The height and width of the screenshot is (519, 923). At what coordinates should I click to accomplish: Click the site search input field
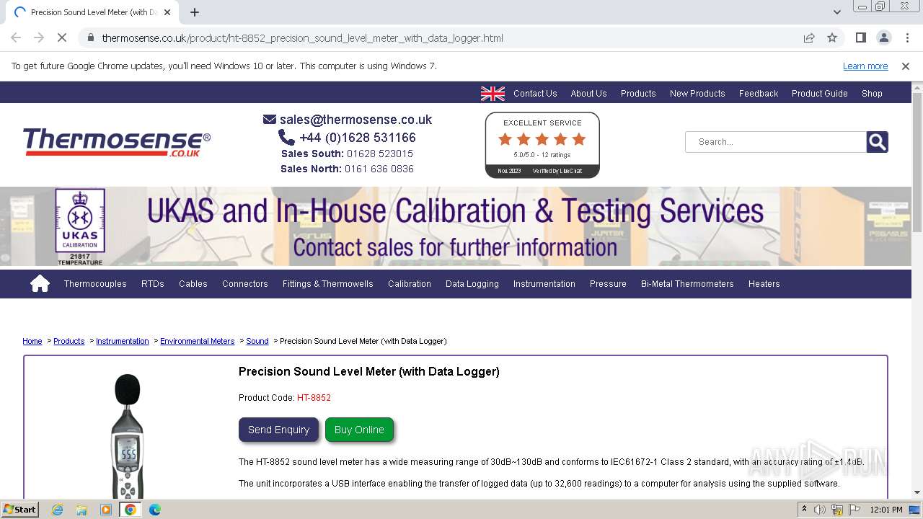776,142
